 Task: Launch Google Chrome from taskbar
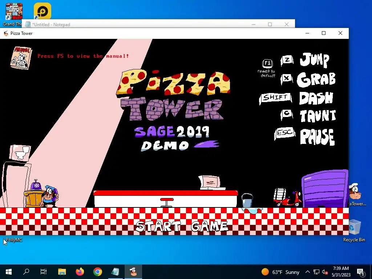pyautogui.click(x=97, y=272)
